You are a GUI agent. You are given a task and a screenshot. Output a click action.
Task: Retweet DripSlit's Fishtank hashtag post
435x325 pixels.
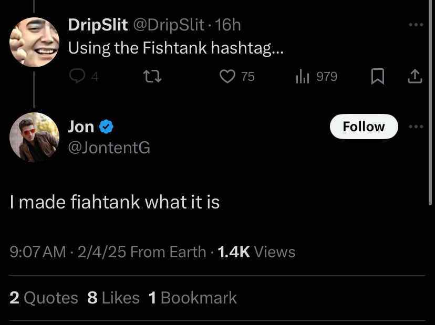[x=152, y=77]
